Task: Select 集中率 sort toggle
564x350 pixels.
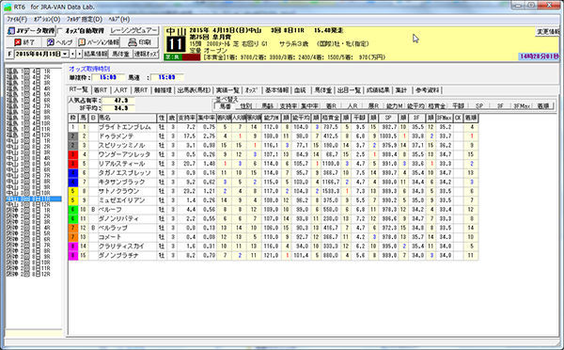Action: 309,106
